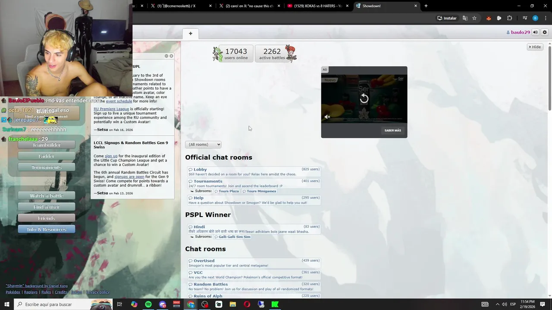Open Spotify from the taskbar
Viewport: 552px width, 310px height.
click(148, 304)
